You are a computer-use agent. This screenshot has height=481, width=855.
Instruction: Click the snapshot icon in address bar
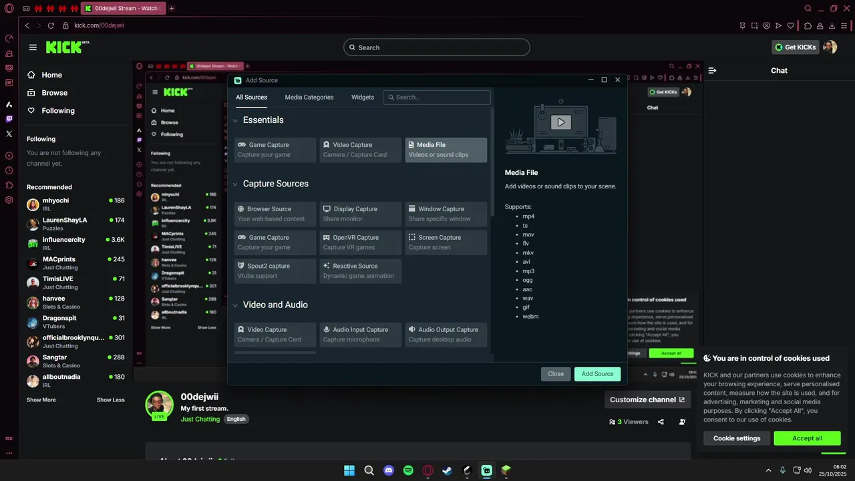[754, 25]
